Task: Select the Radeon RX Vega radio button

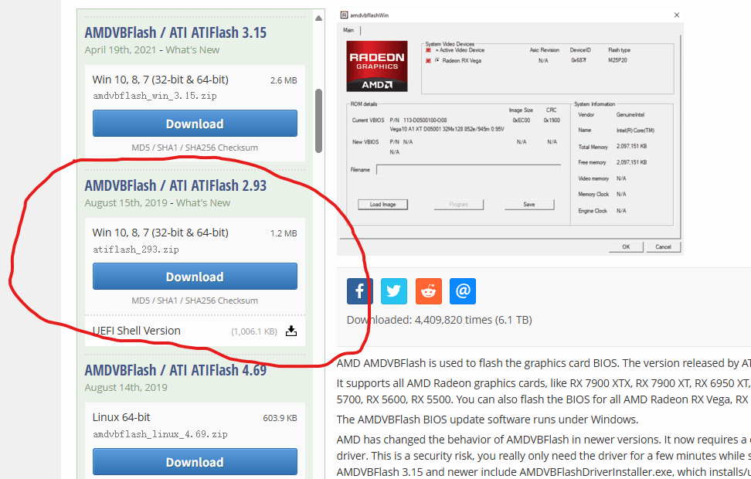Action: click(x=437, y=61)
